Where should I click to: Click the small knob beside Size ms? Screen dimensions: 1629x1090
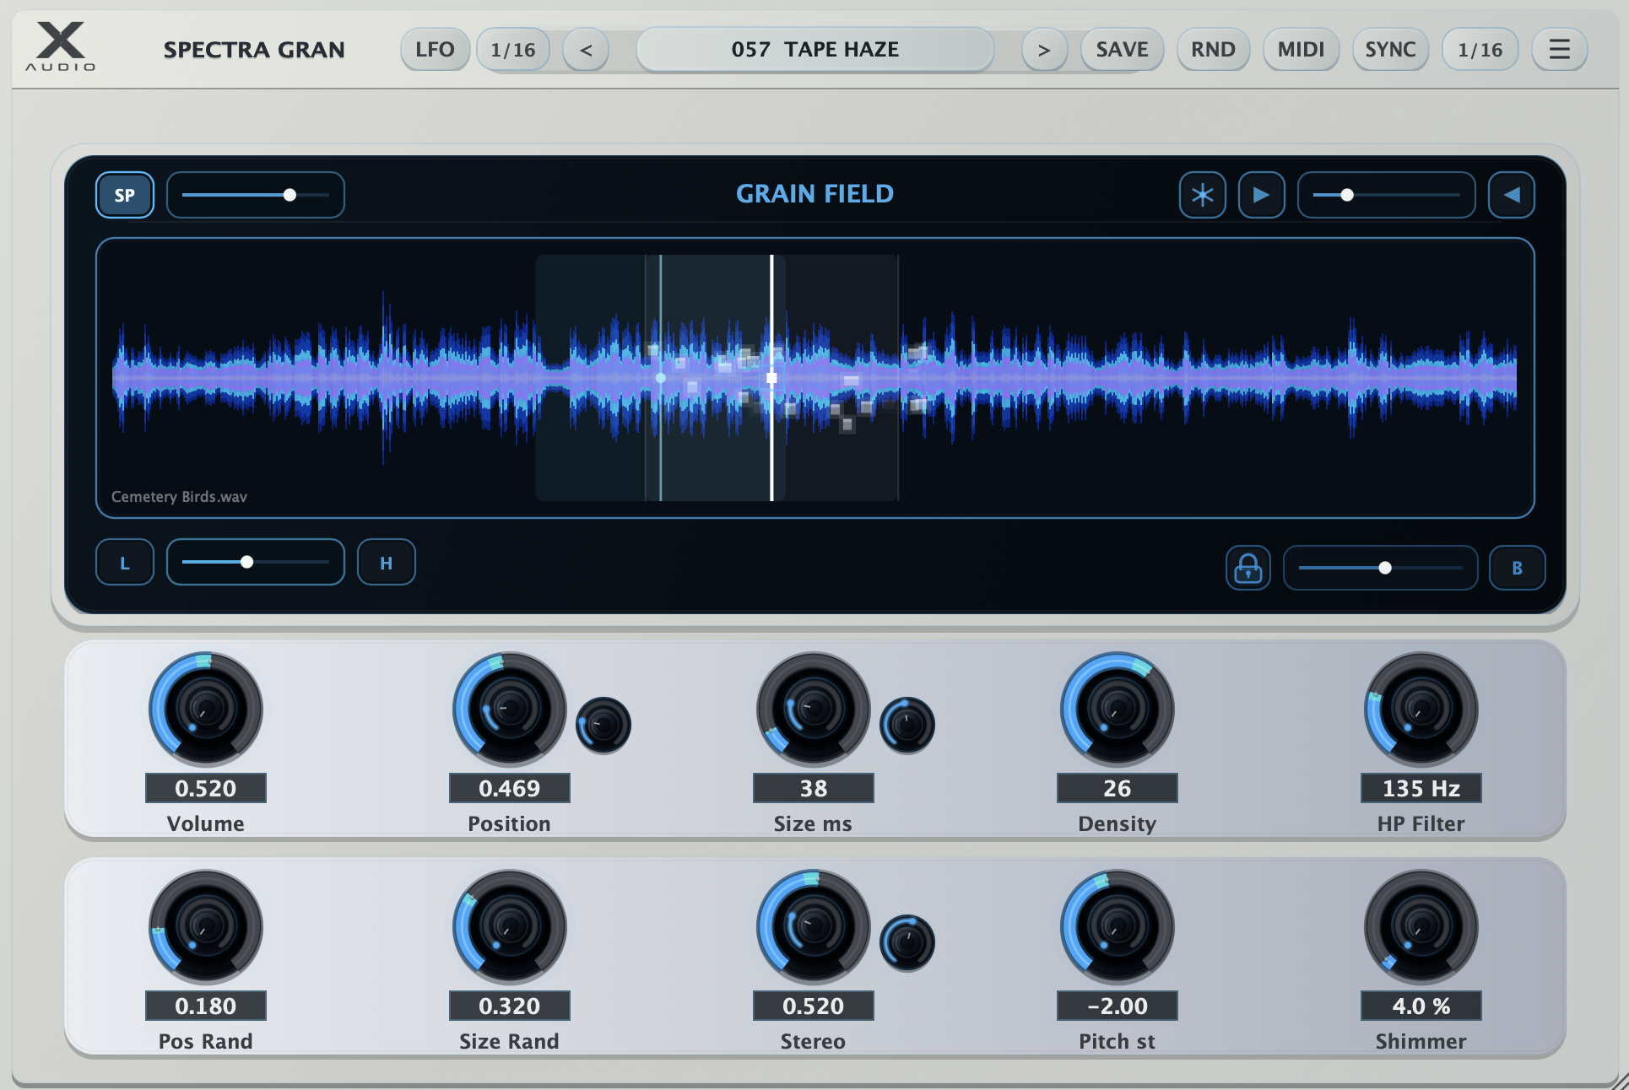pyautogui.click(x=907, y=725)
